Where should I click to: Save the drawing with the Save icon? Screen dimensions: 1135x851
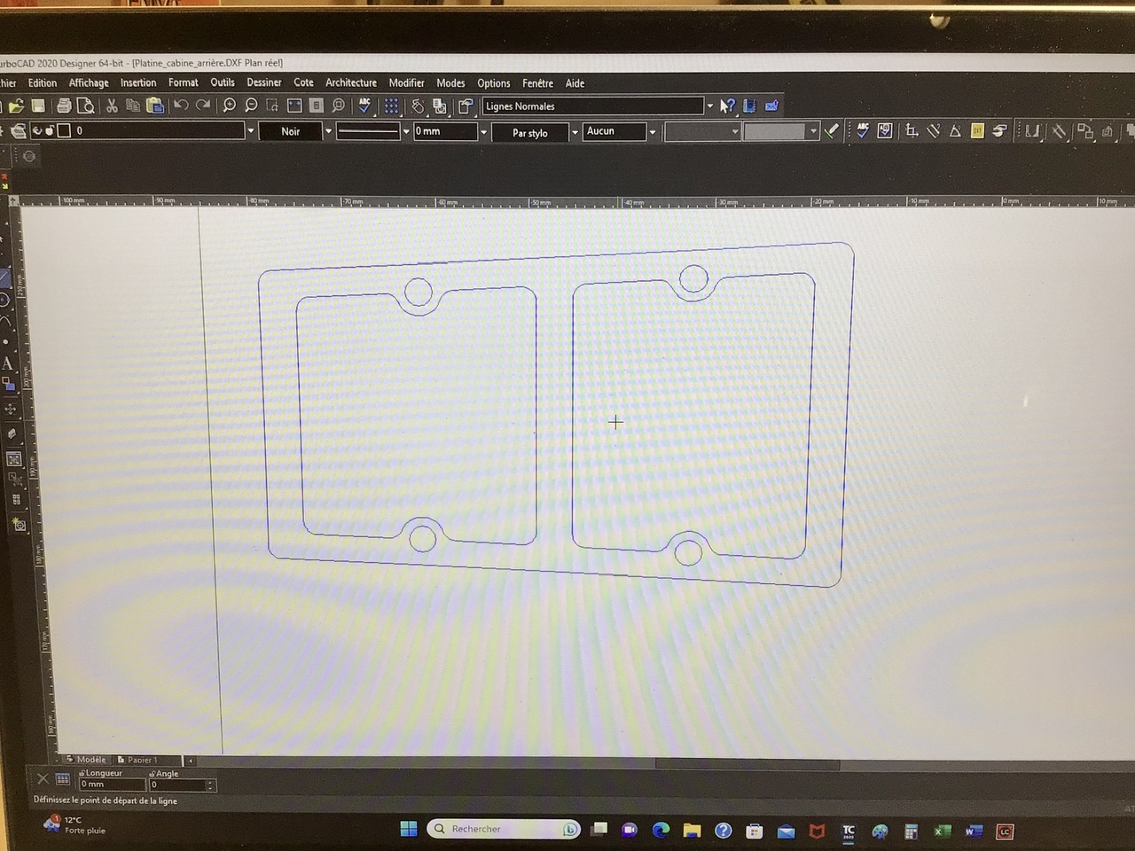pos(38,106)
